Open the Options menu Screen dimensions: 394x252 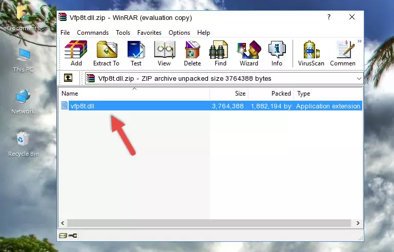coord(179,33)
